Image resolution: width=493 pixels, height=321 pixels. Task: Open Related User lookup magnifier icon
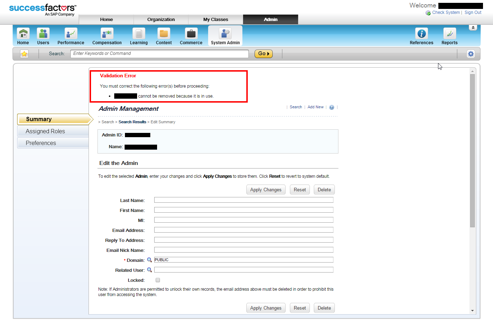(x=150, y=270)
